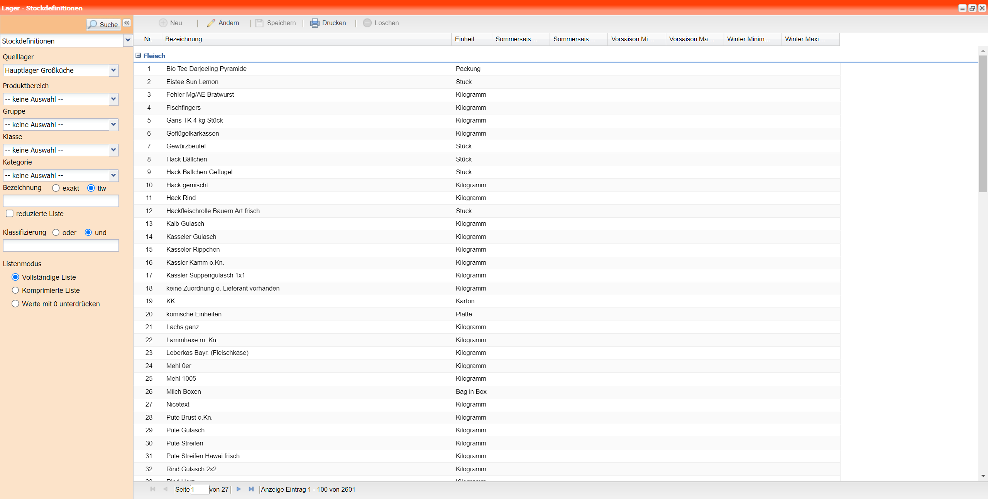
Task: Click the Drucken printer icon
Action: click(x=315, y=23)
